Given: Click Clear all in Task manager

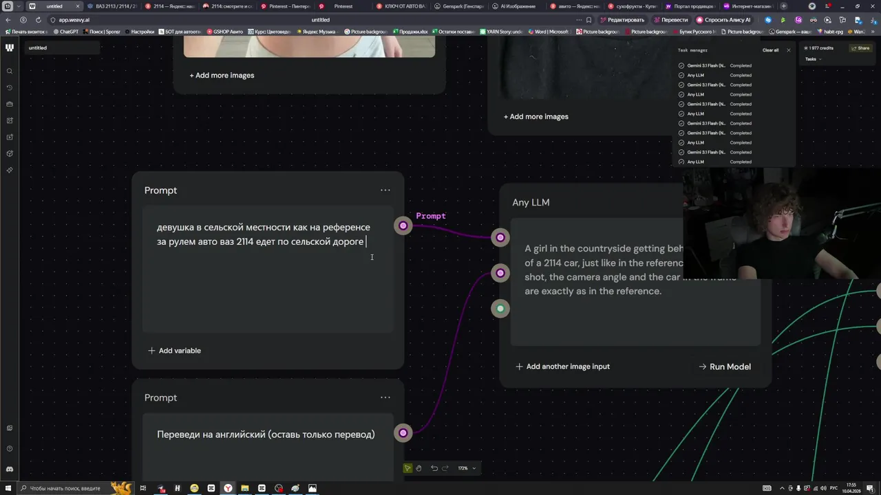Looking at the screenshot, I should tap(770, 50).
